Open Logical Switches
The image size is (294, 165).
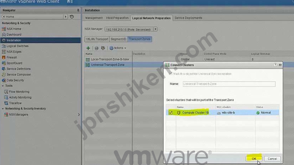point(18,46)
